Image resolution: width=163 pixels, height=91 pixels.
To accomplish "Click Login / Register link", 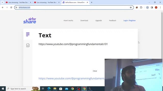I will tap(130, 20).
